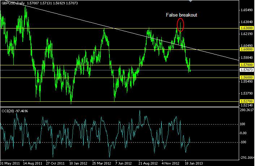
Task: Click the 1.62190 price axis value
Action: pos(247,34)
